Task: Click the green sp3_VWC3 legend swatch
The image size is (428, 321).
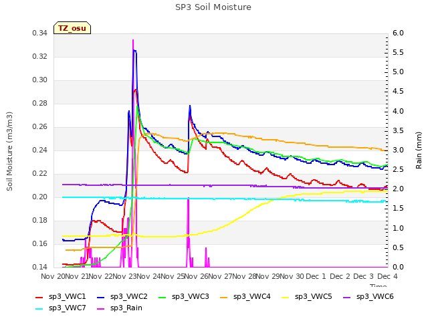Action: tap(163, 298)
